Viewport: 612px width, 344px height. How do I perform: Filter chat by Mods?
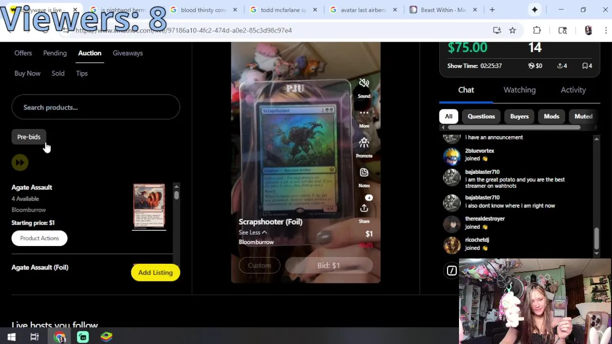click(551, 116)
